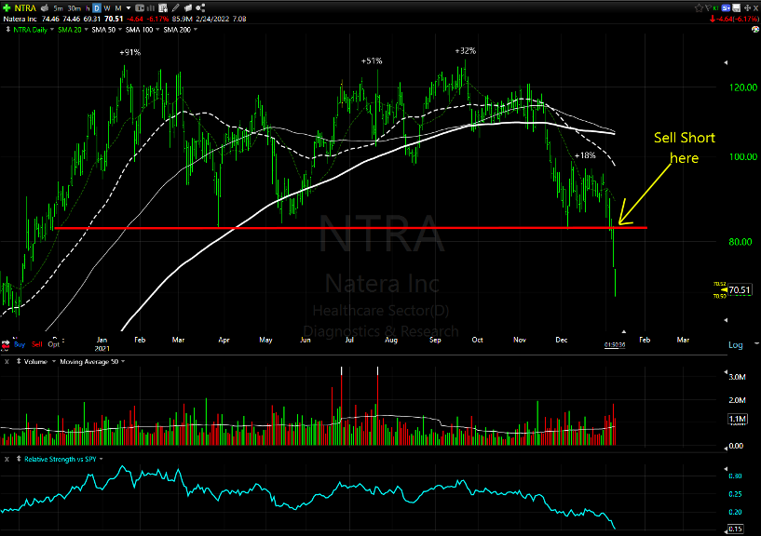
Task: Click the dim bars icon in top toolbar
Action: (x=151, y=7)
